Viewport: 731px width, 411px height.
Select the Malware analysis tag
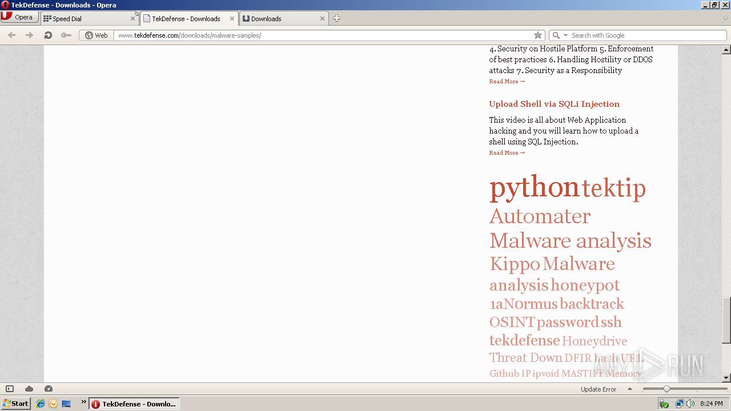[x=570, y=241]
